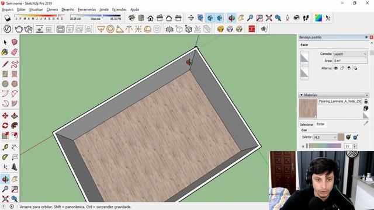Activate Orbit in left tool palette
374x210 pixels.
(5, 179)
